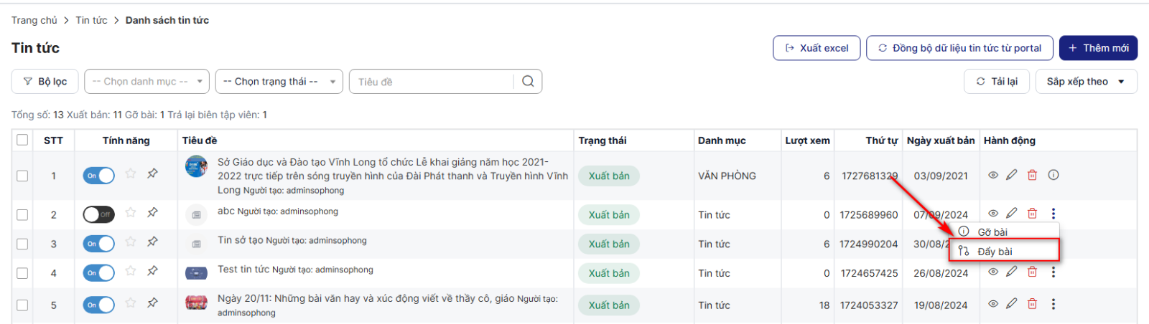This screenshot has width=1149, height=324.
Task: Choose 'Gỡ bài' in the context menu
Action: pos(992,232)
